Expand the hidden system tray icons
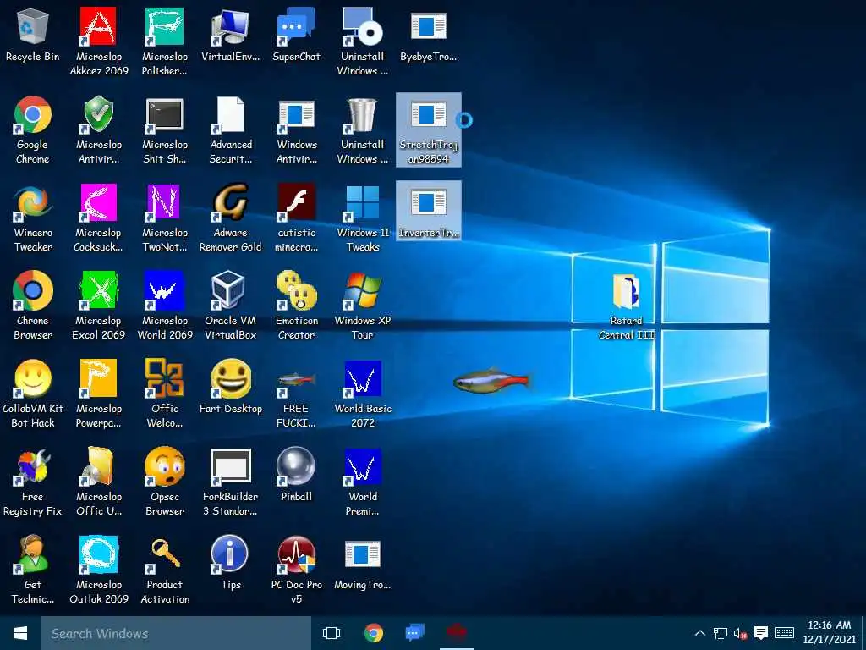 [699, 633]
